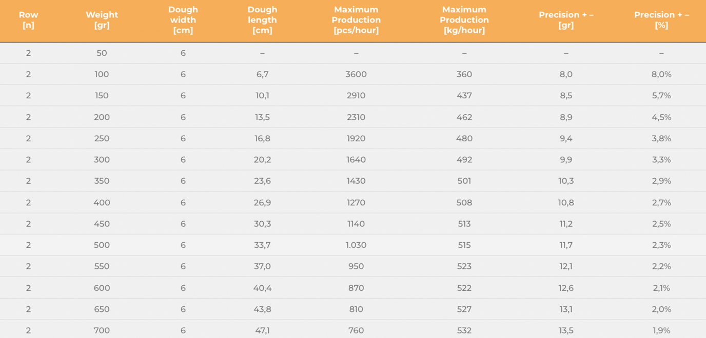Select the Precision + – [gr] header

(566, 20)
